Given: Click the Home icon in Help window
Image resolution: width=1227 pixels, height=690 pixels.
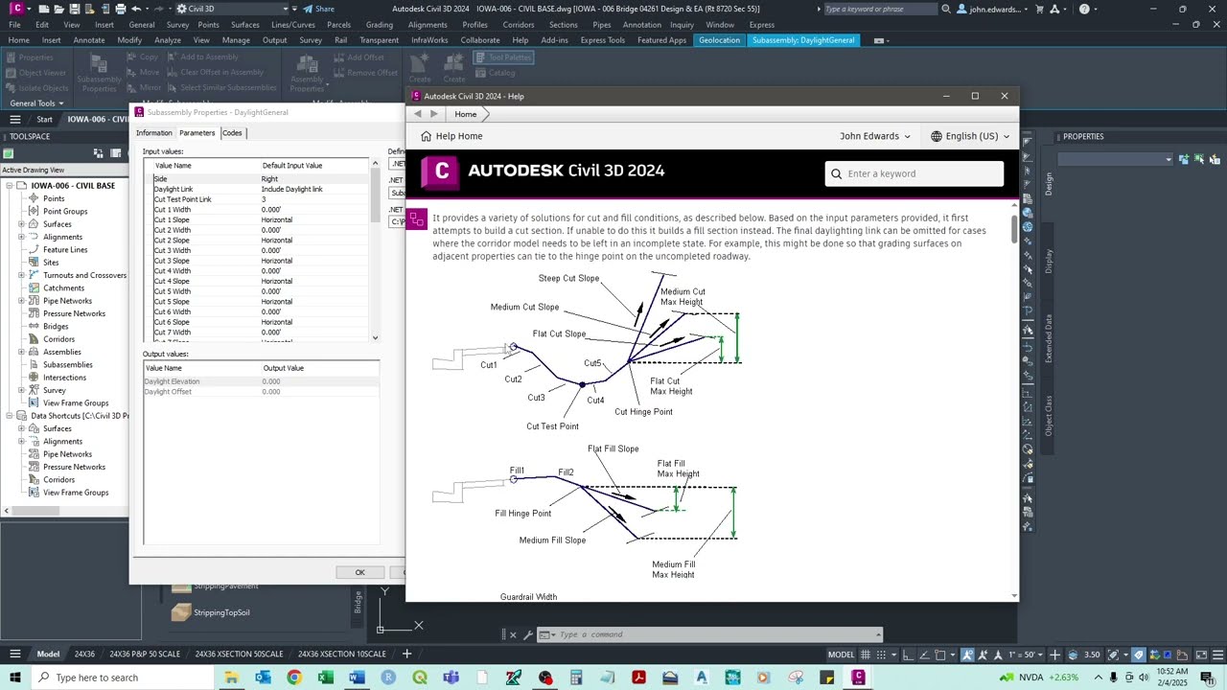Looking at the screenshot, I should pos(426,136).
